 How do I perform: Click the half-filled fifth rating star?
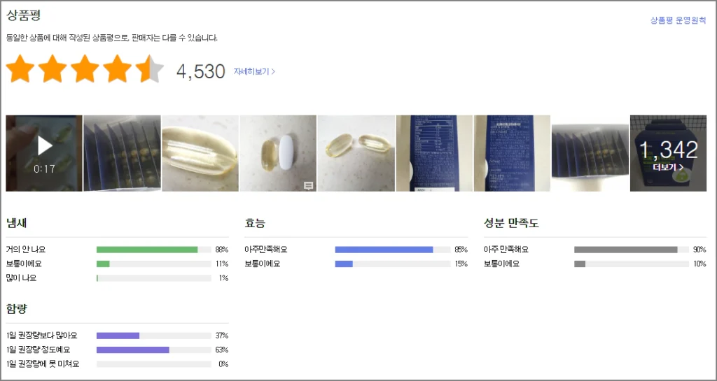click(148, 71)
